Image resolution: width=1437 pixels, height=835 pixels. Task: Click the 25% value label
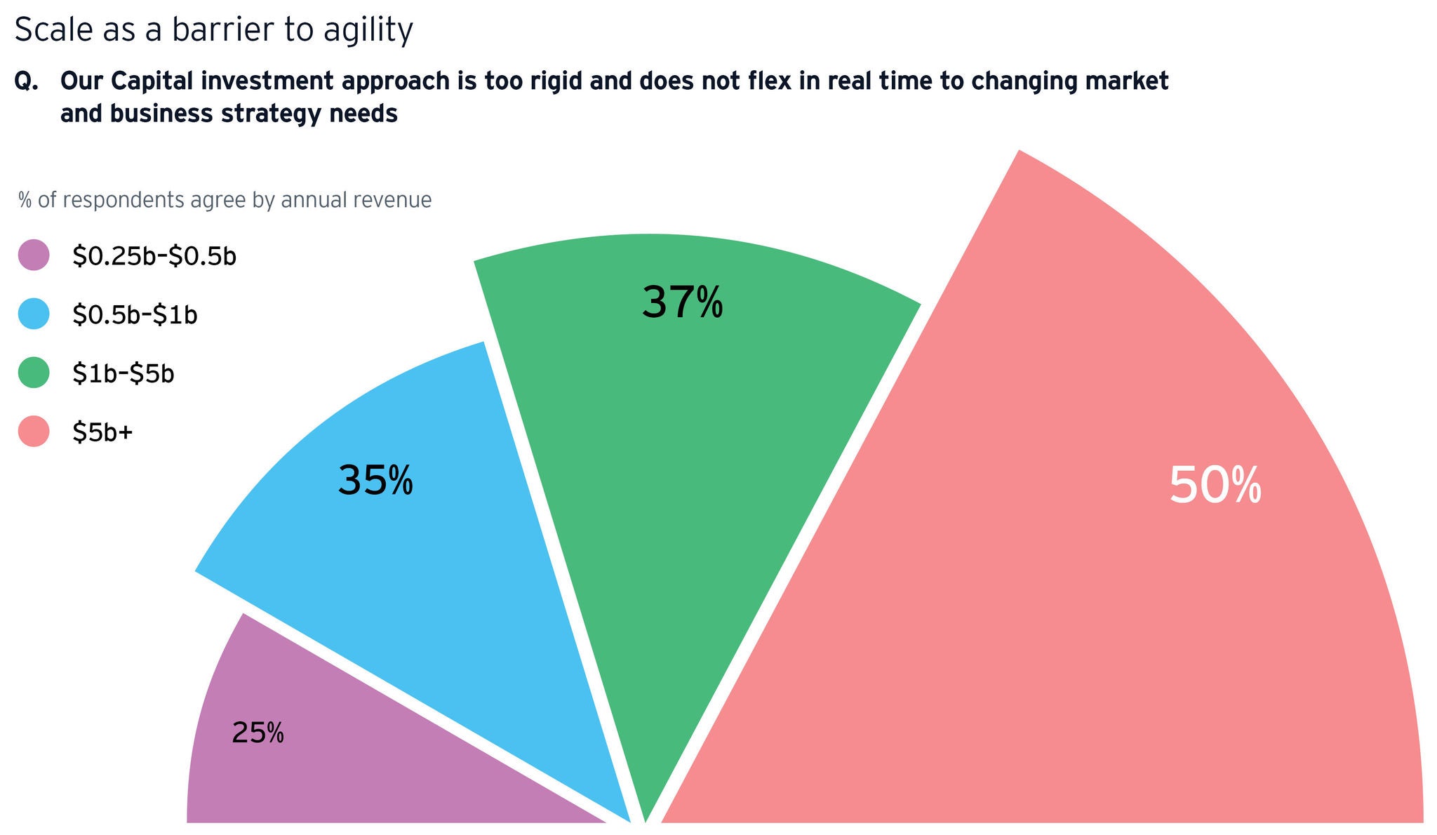pos(258,733)
